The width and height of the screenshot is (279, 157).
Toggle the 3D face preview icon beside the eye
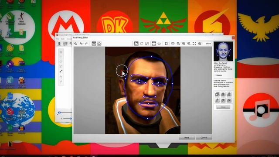click(99, 44)
